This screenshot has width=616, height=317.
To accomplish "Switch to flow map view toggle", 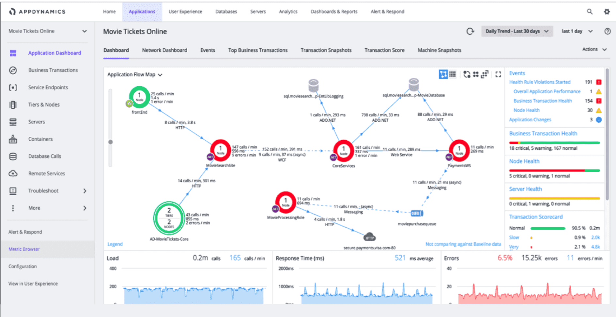I will click(443, 74).
